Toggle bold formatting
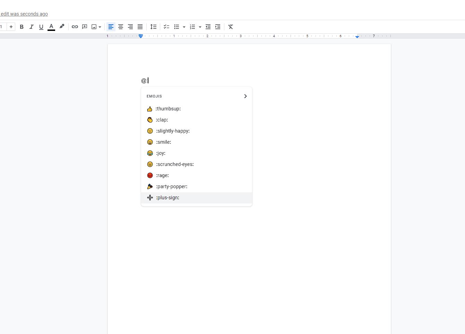Viewport: 465px width, 334px height. tap(21, 27)
